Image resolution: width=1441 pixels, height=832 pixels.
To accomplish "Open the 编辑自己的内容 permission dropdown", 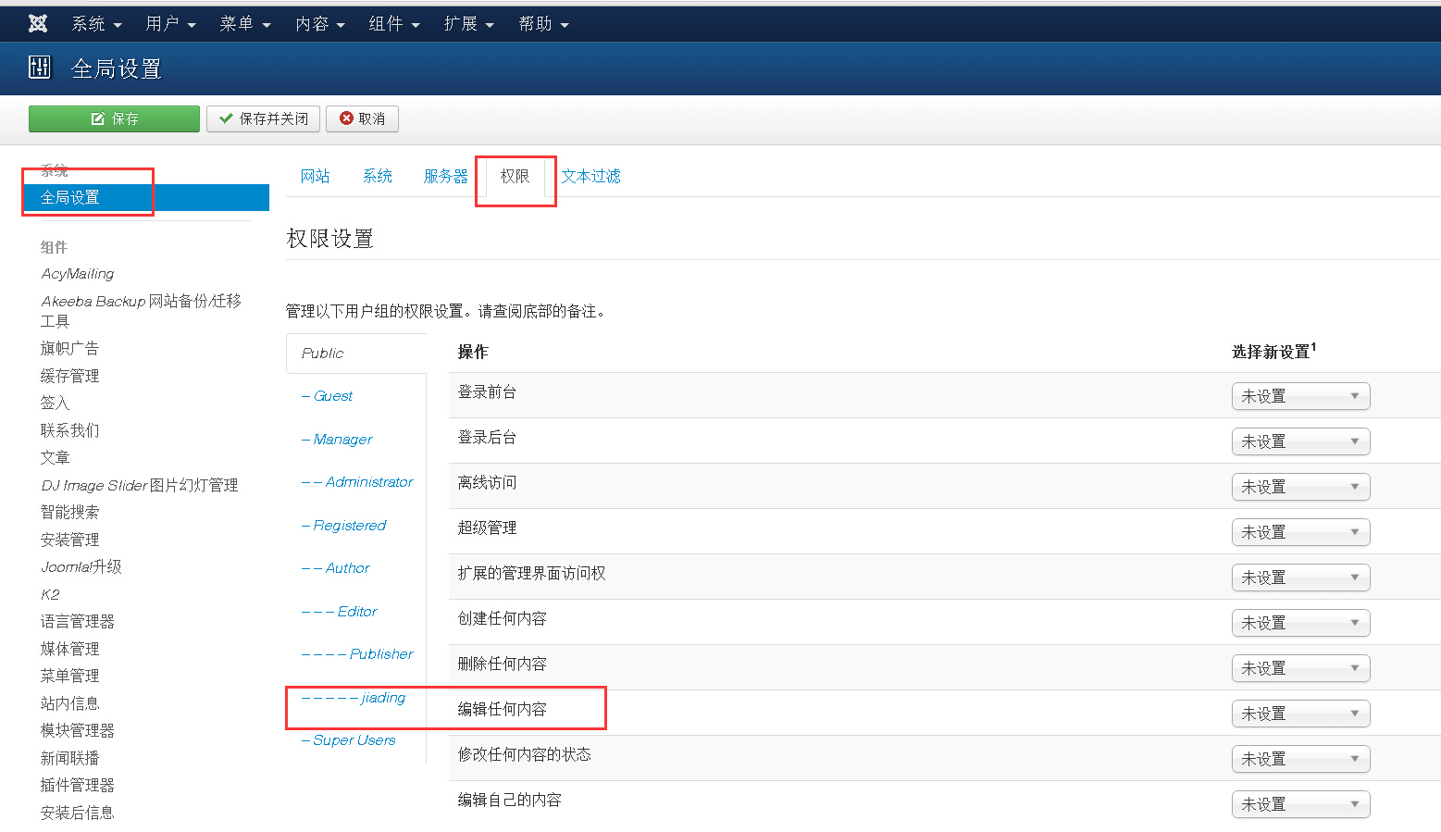I will pos(1300,804).
